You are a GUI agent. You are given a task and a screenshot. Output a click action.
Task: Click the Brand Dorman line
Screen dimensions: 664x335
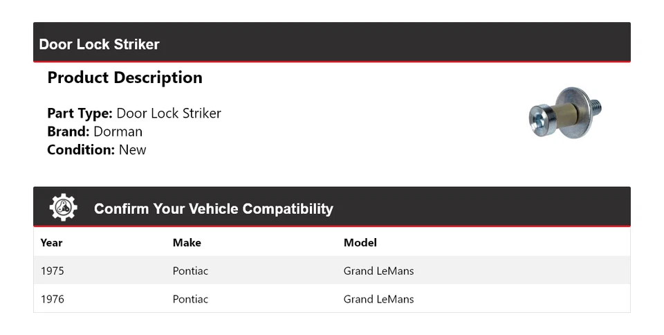[x=95, y=132]
